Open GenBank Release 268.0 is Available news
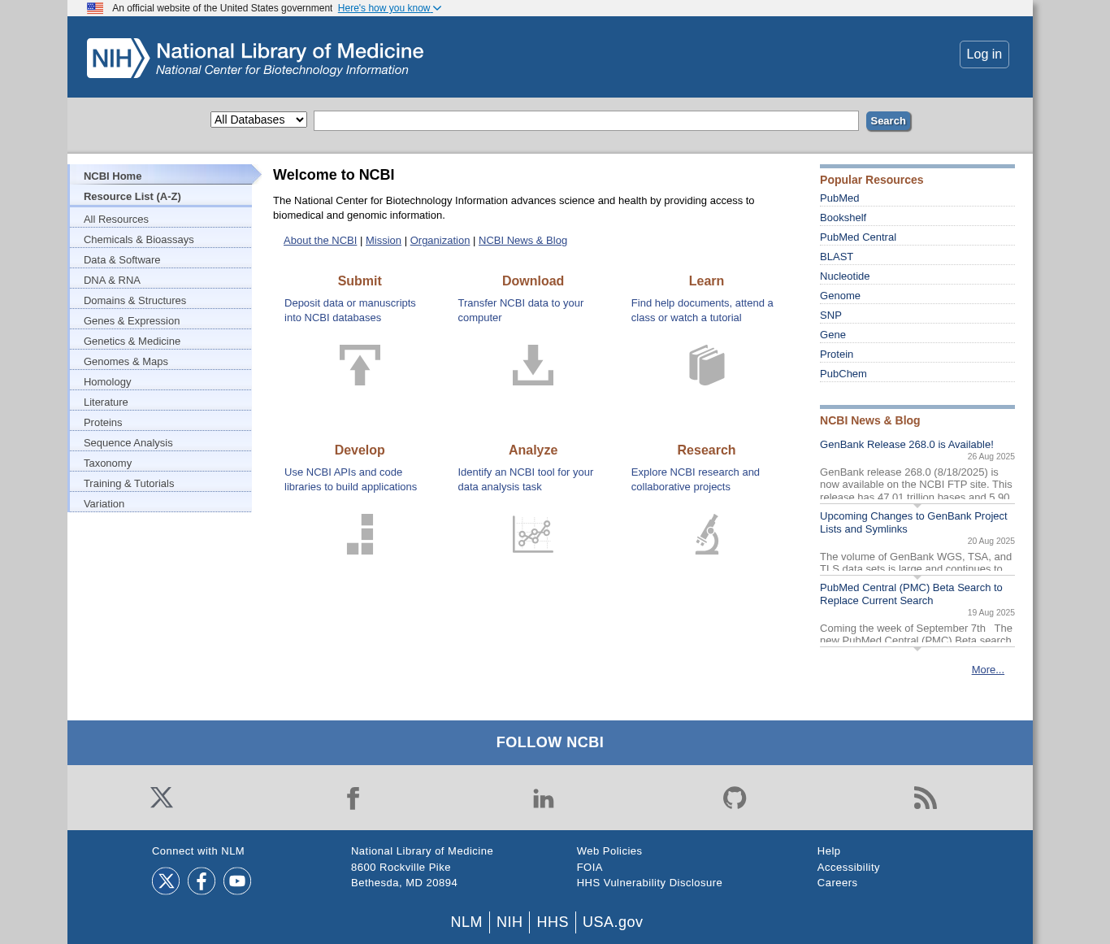Screen dimensions: 1110x944 pos(906,445)
